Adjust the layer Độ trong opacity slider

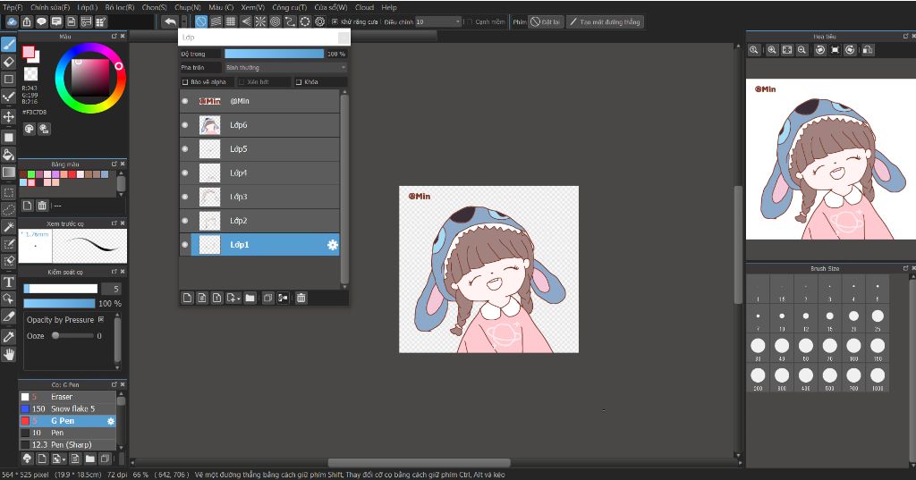click(275, 54)
